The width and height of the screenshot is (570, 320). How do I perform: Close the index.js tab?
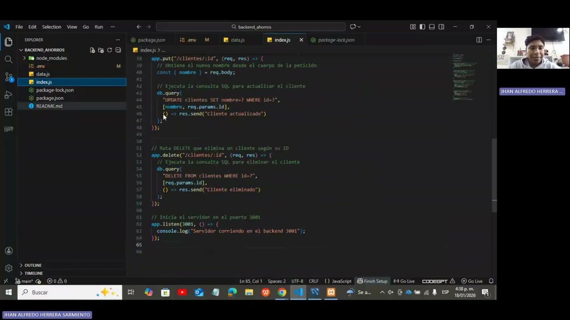coord(301,40)
